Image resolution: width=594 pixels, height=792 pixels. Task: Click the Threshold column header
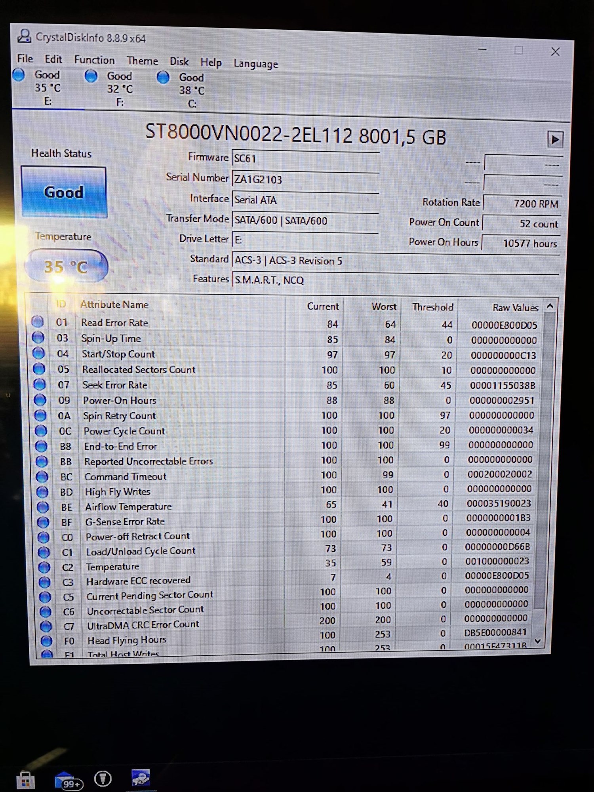click(432, 307)
